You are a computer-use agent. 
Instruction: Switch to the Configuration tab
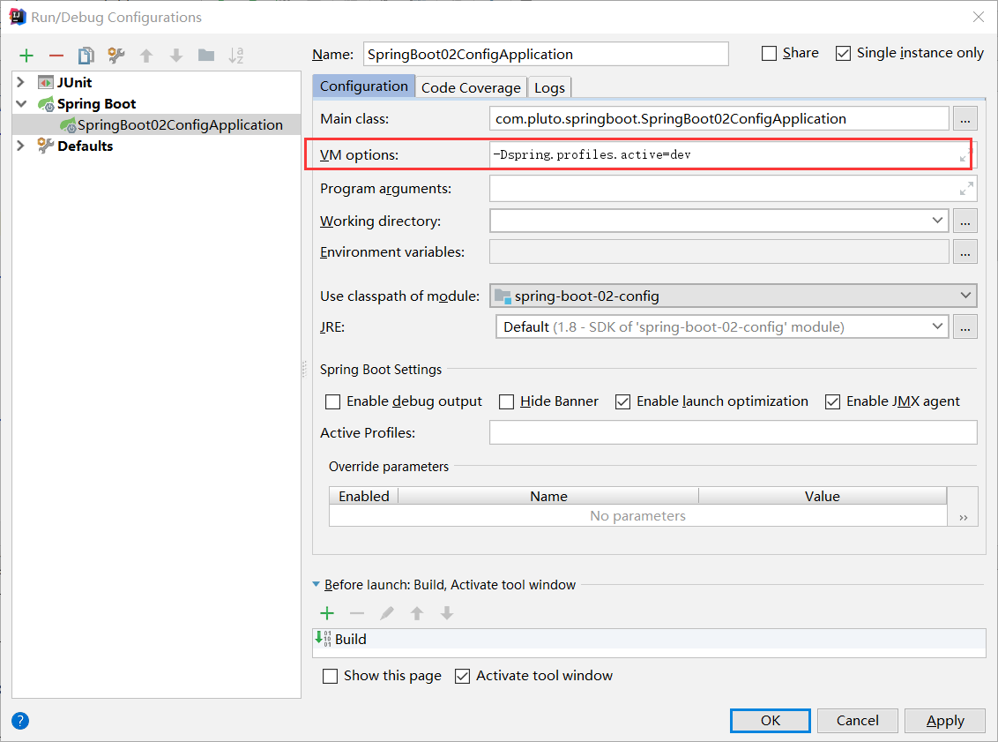point(363,86)
